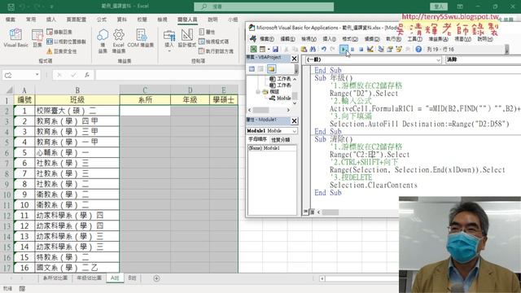Switch to sheet tab A班
This screenshot has height=293, width=521.
(x=115, y=278)
